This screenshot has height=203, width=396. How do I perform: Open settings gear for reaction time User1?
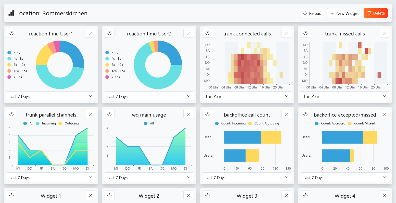[11, 33]
